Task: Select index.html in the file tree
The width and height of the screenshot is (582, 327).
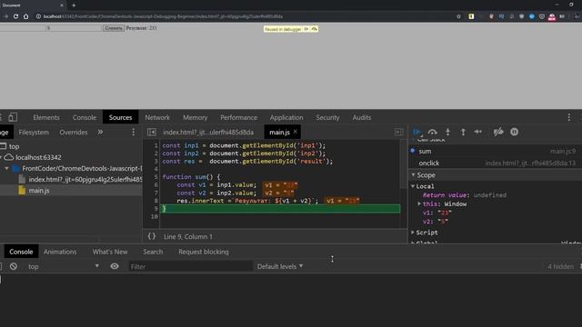Action: (85, 179)
